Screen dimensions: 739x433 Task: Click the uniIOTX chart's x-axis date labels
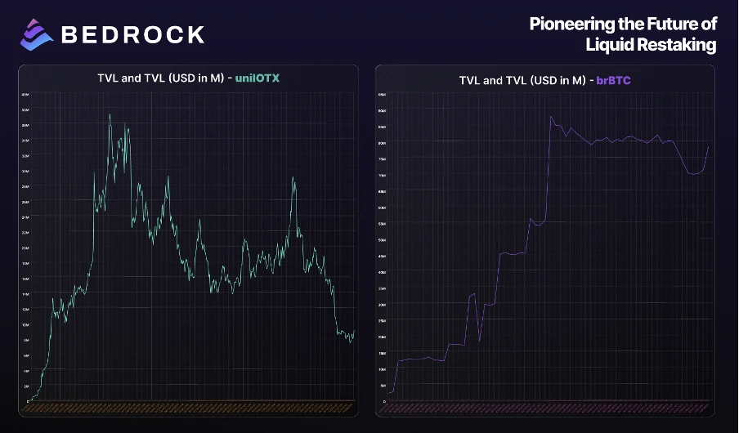click(x=189, y=406)
